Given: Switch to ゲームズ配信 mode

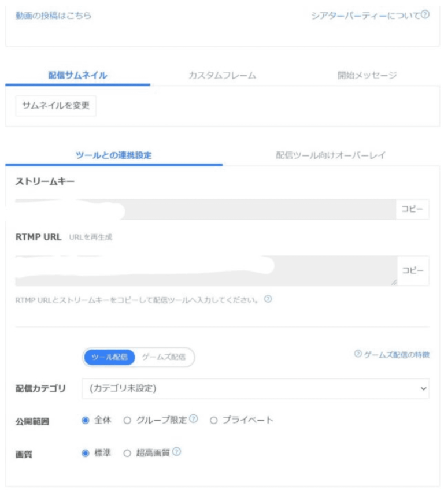Looking at the screenshot, I should point(164,357).
